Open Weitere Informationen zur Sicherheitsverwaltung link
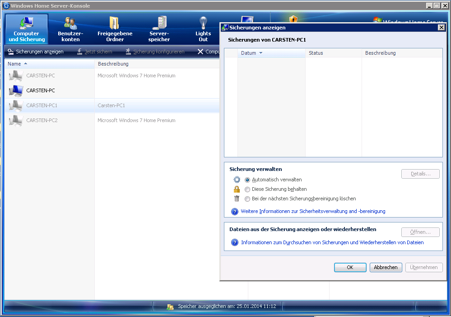451x317 pixels. (x=313, y=211)
